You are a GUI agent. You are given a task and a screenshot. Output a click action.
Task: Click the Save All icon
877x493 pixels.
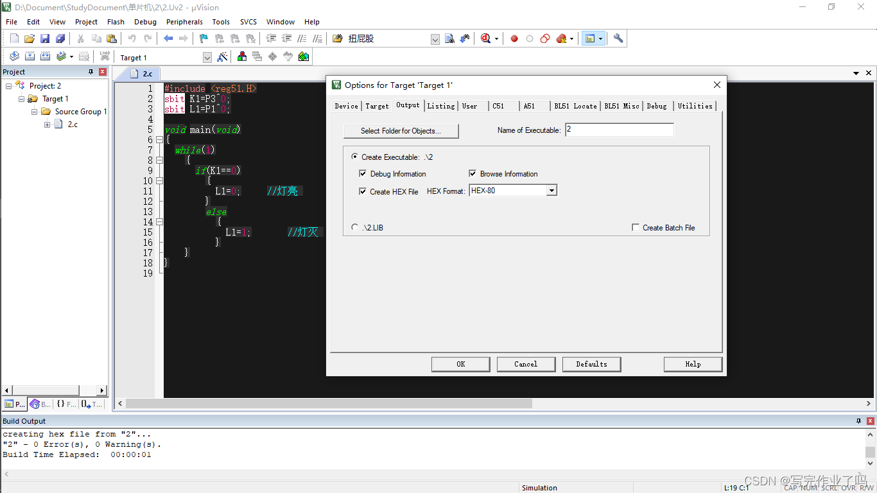(x=60, y=39)
